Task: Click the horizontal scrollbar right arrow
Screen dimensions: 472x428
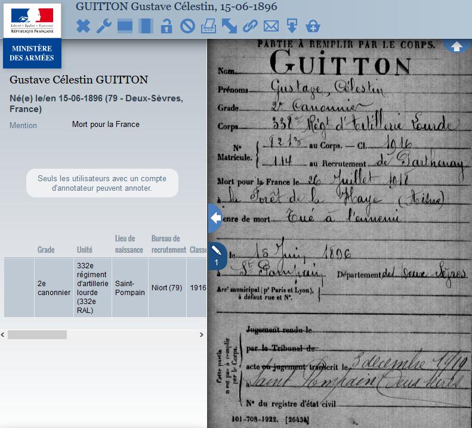Action: coord(202,334)
